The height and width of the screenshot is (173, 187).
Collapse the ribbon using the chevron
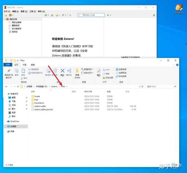click(x=174, y=65)
